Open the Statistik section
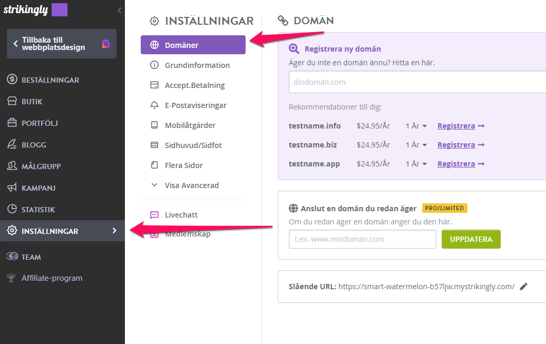546x344 pixels. (x=38, y=210)
